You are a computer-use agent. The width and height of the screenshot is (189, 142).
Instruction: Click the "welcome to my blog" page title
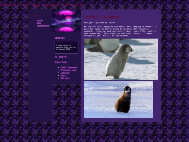pos(42,5)
